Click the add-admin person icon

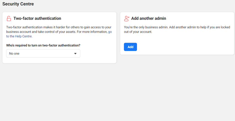(x=127, y=19)
